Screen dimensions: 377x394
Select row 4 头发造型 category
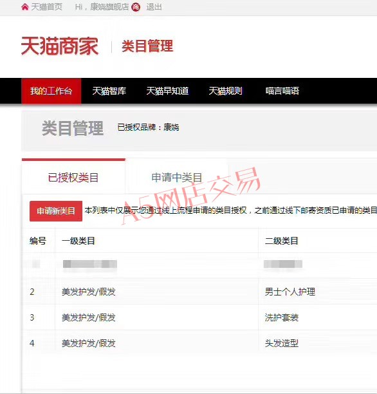(x=282, y=343)
